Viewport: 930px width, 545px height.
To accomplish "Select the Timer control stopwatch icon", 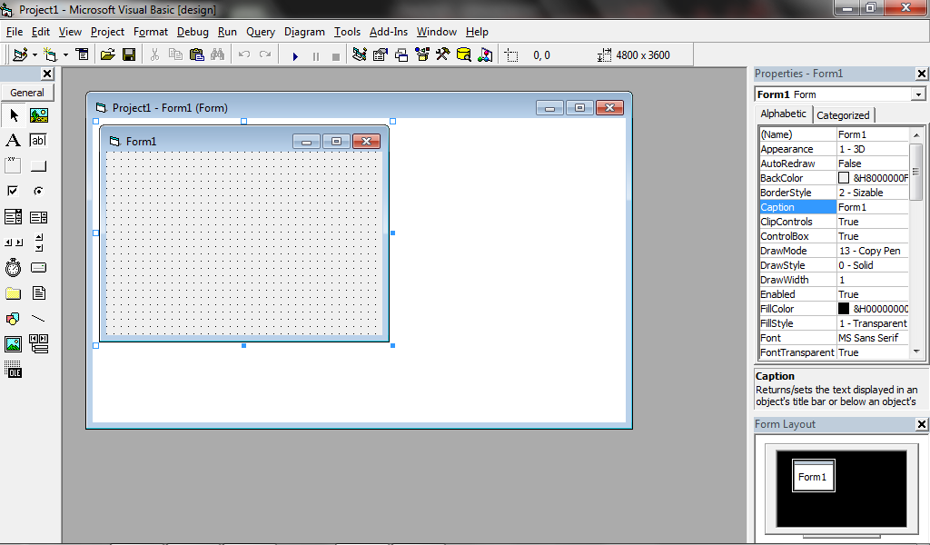I will (x=13, y=268).
